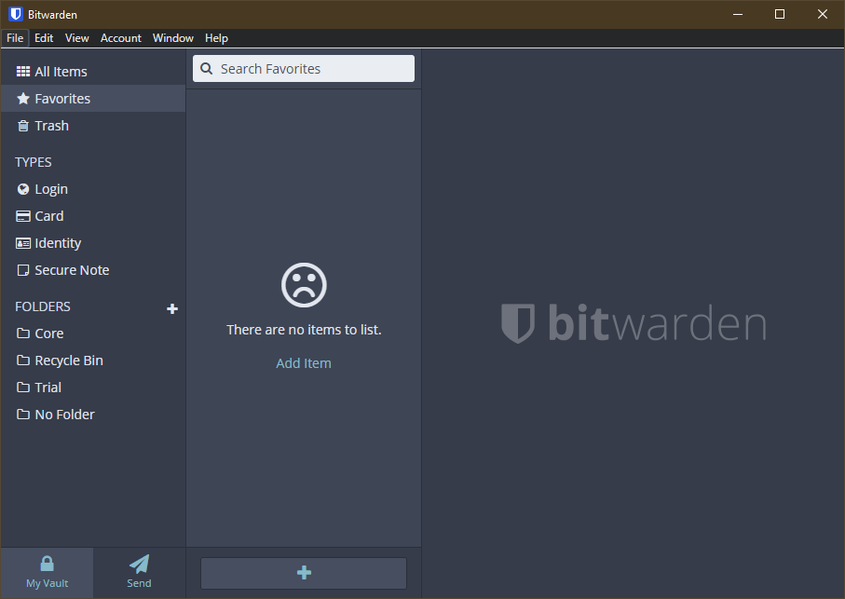The image size is (845, 599).
Task: Click the Secure Note icon
Action: tap(23, 270)
